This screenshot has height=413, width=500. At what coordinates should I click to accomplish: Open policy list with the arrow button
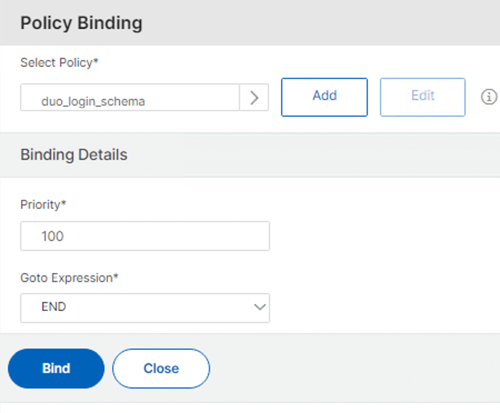254,98
